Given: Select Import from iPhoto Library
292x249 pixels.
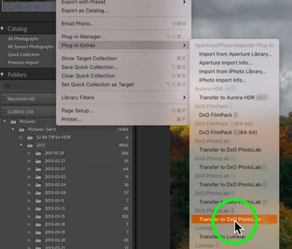Looking at the screenshot, I should [x=234, y=71].
